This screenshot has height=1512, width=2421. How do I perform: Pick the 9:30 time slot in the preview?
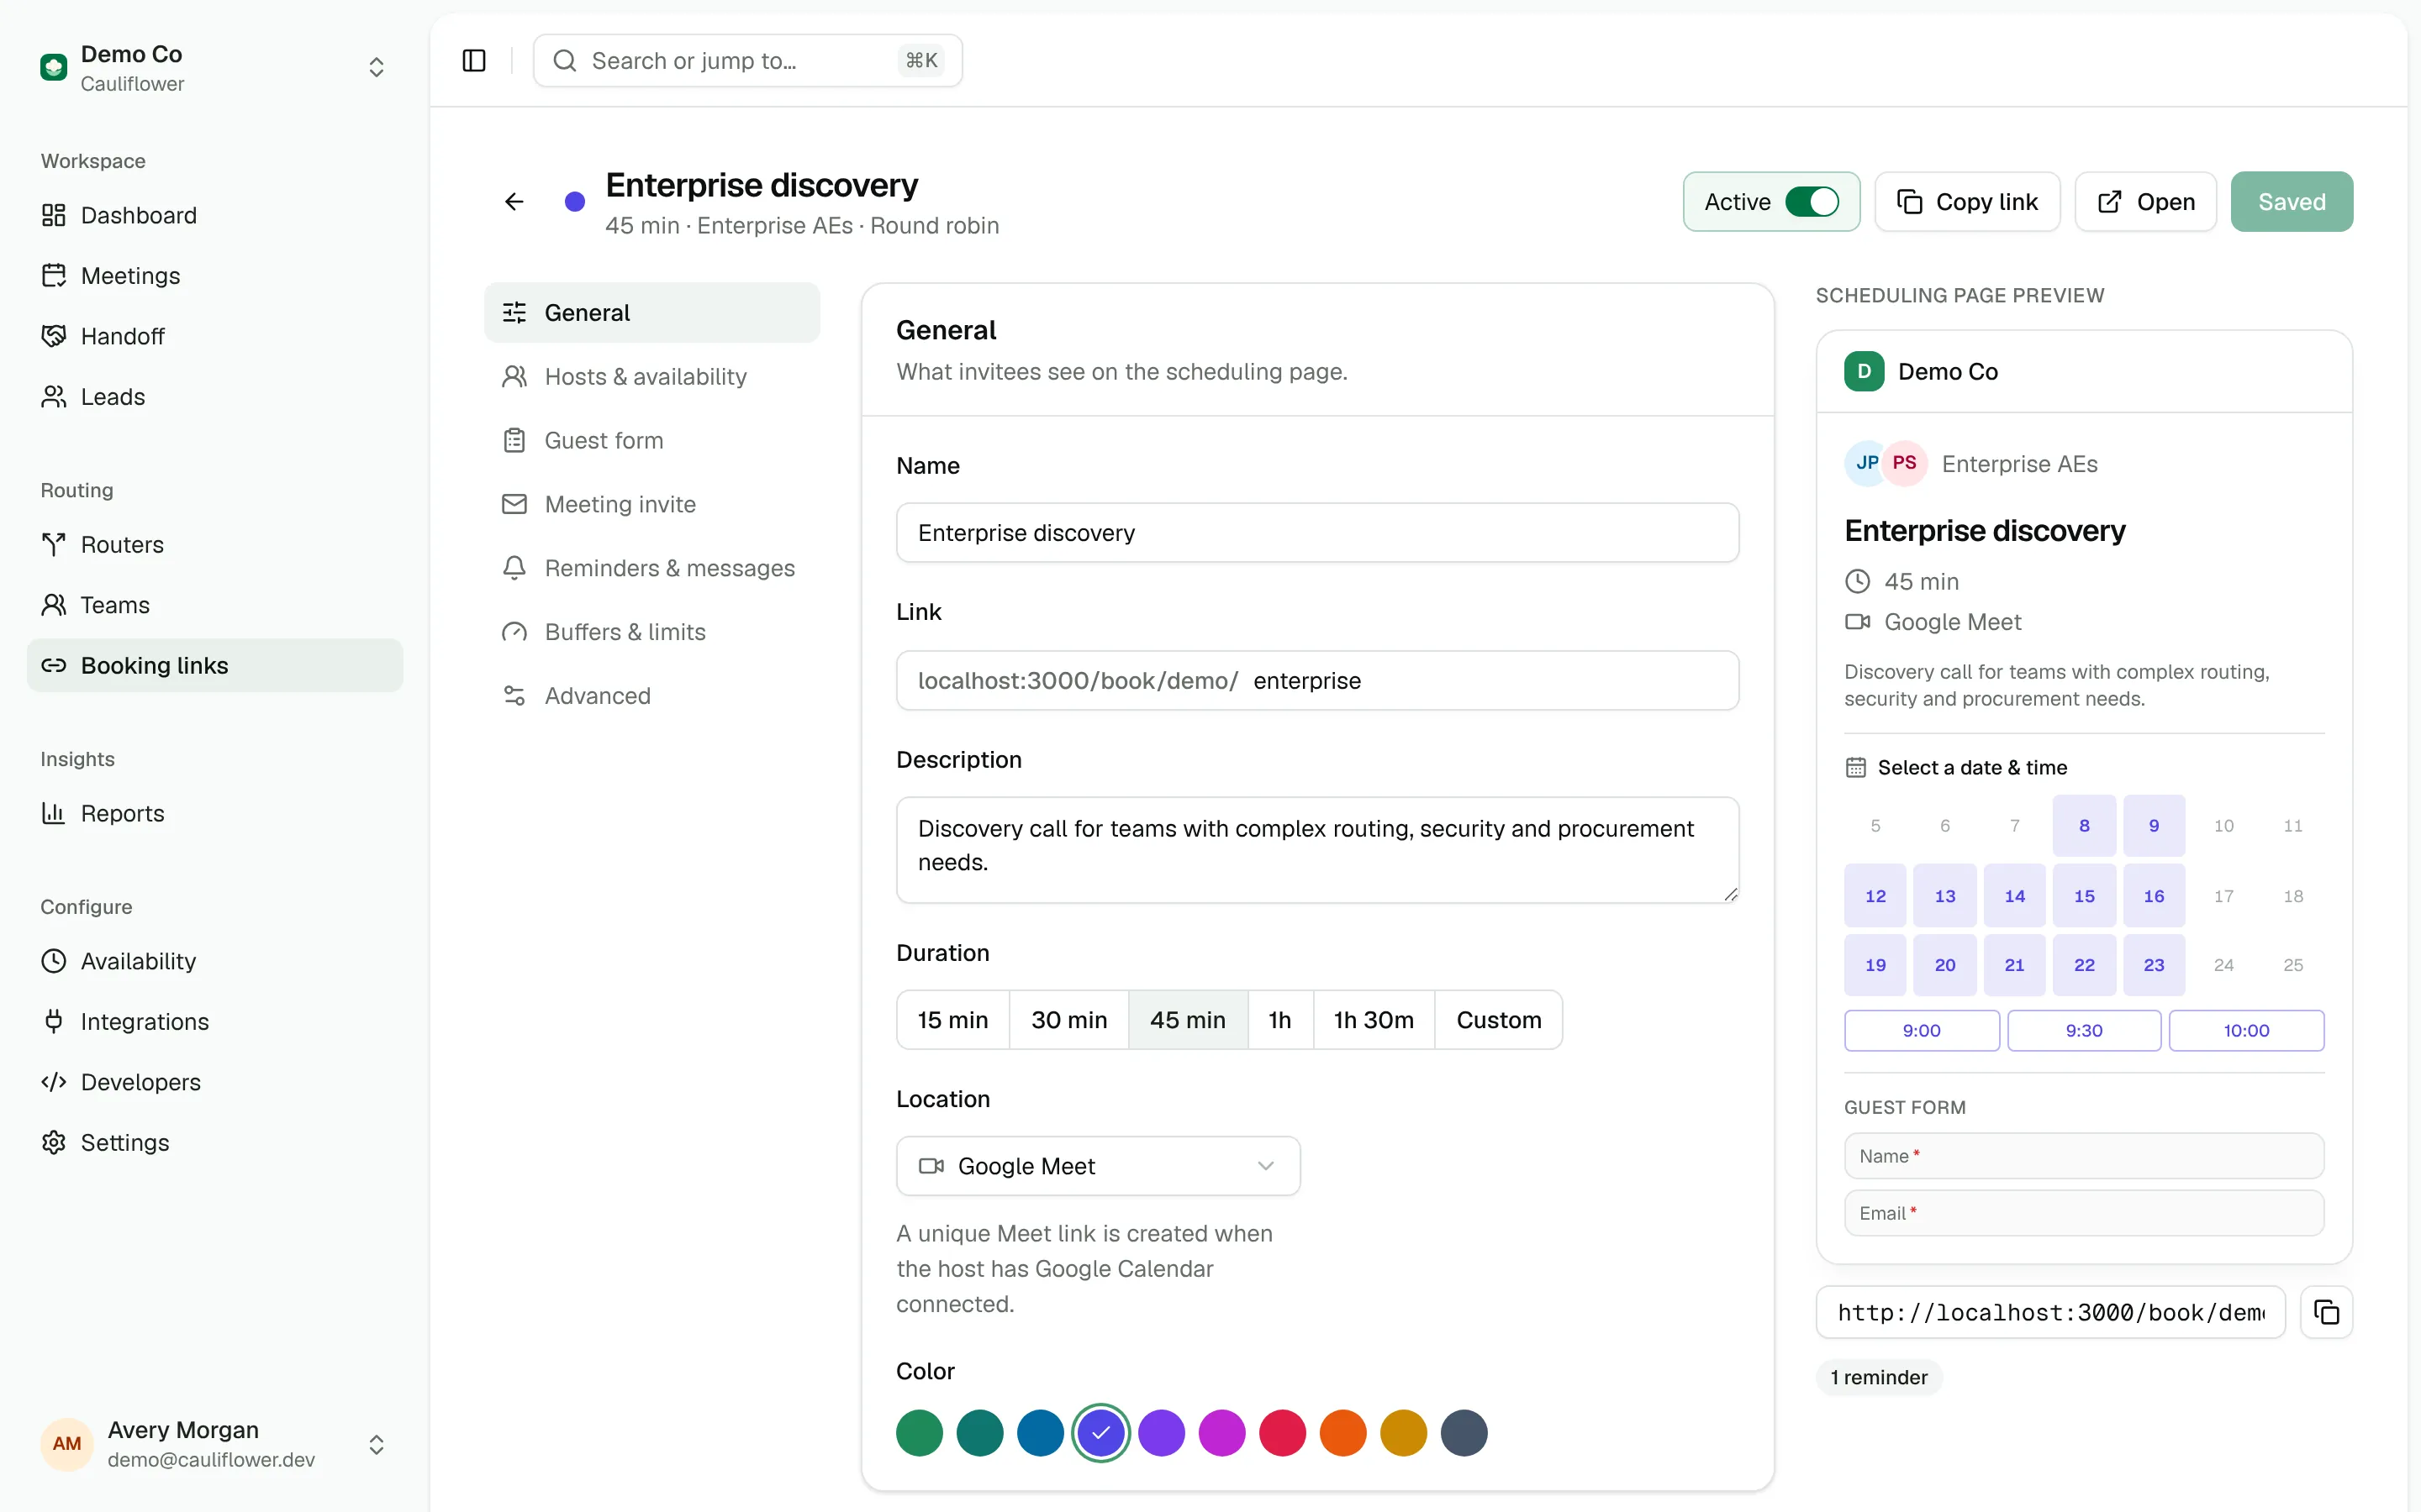[2084, 1031]
